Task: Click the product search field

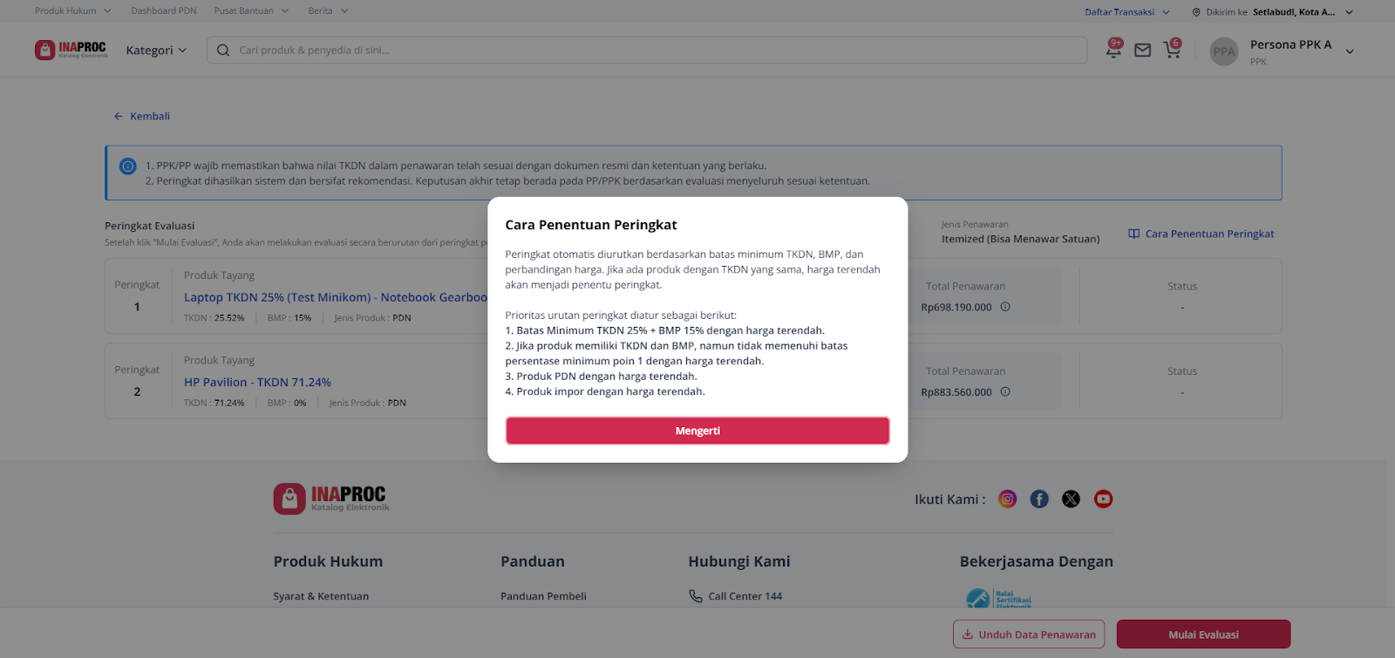Action: coord(645,51)
